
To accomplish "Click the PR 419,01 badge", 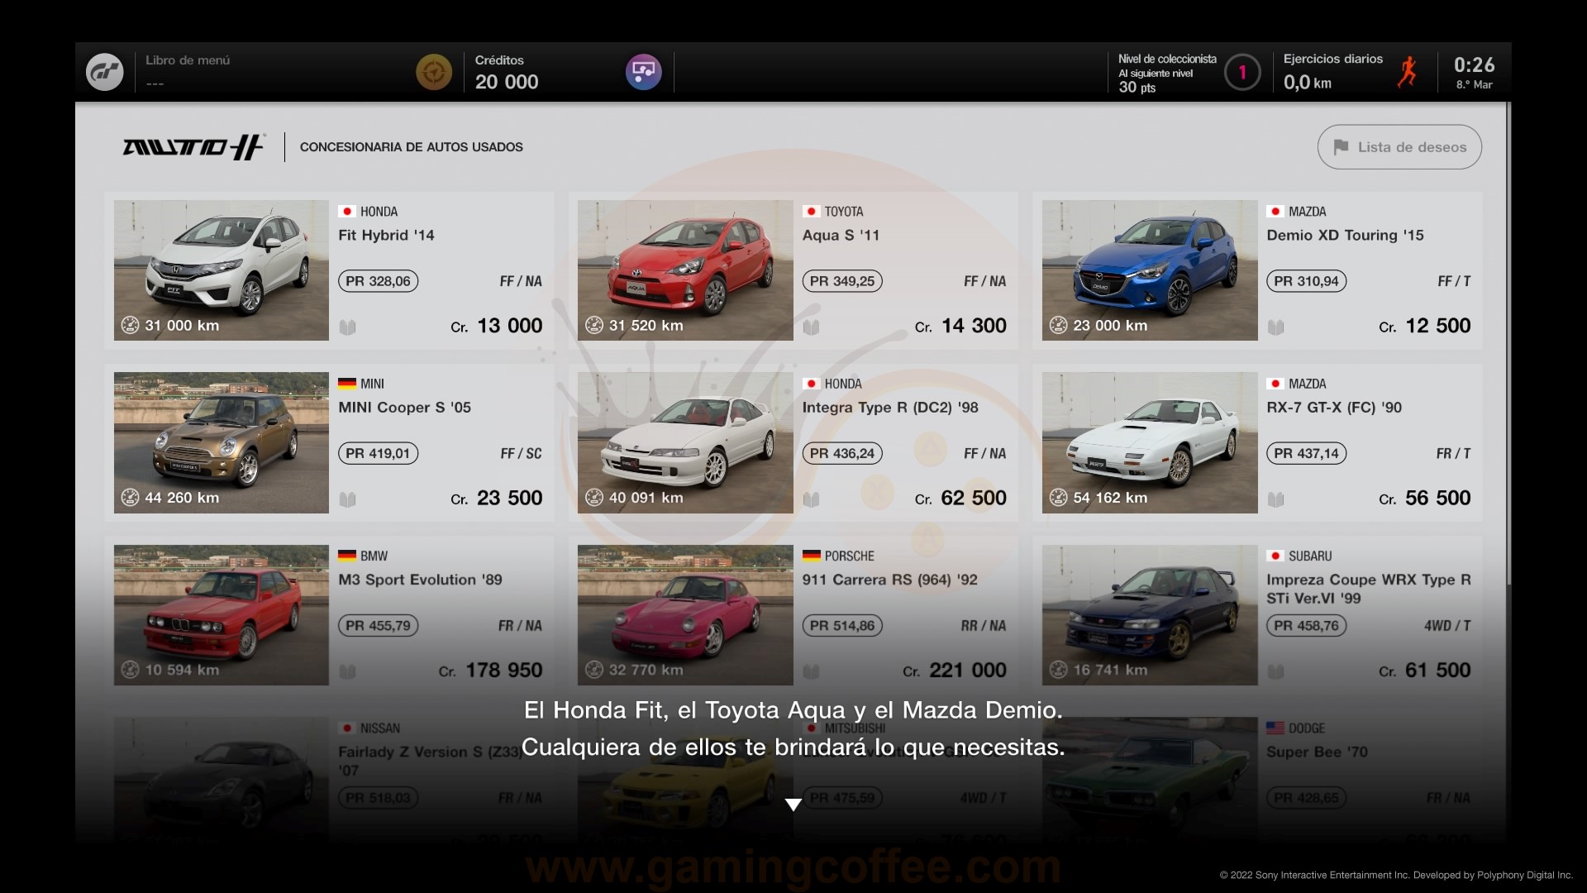I will point(378,453).
